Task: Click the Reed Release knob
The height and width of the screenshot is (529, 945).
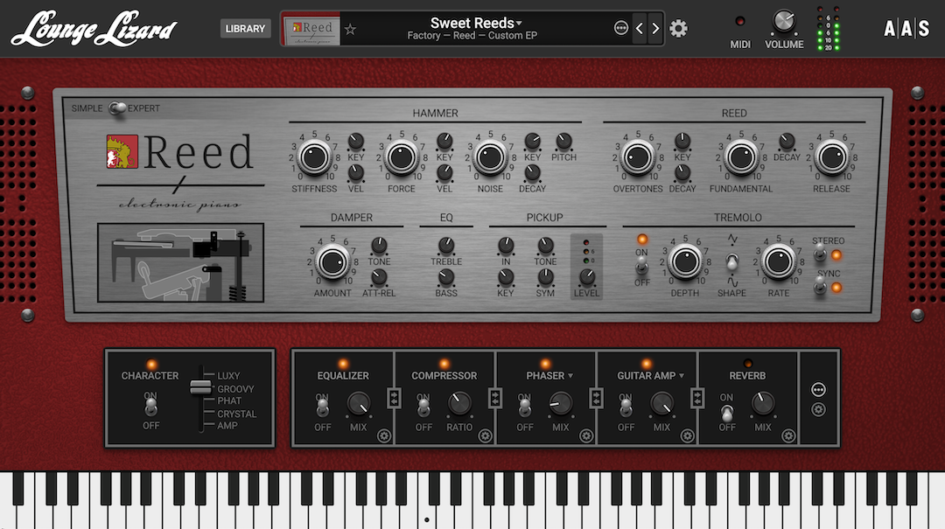Action: pyautogui.click(x=832, y=157)
